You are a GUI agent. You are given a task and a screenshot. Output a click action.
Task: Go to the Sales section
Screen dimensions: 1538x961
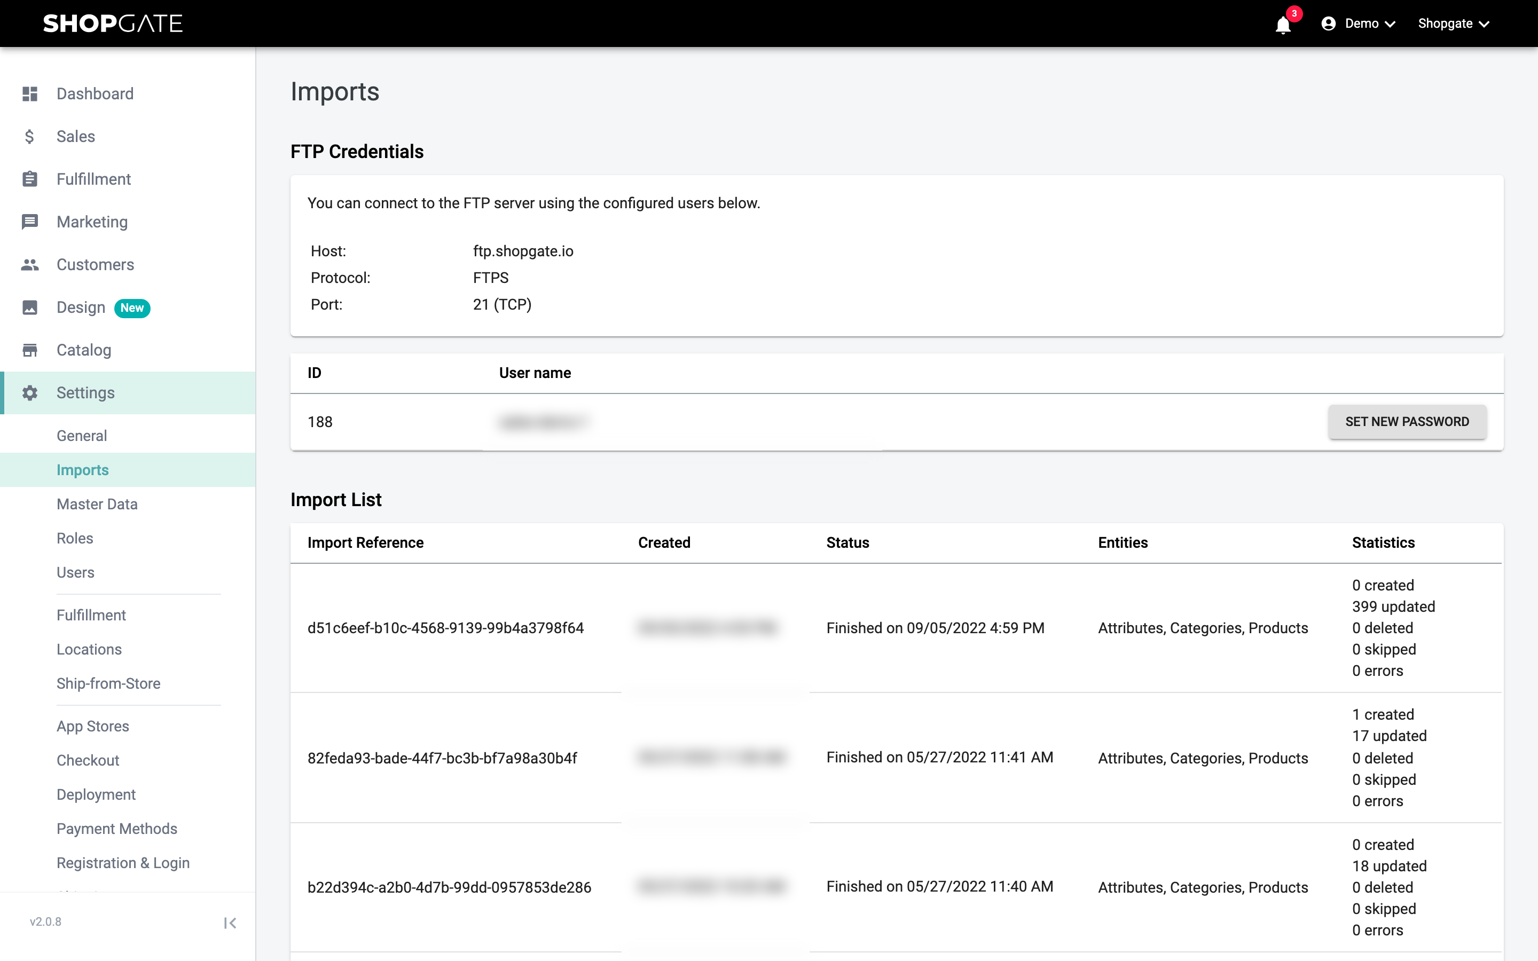coord(76,136)
